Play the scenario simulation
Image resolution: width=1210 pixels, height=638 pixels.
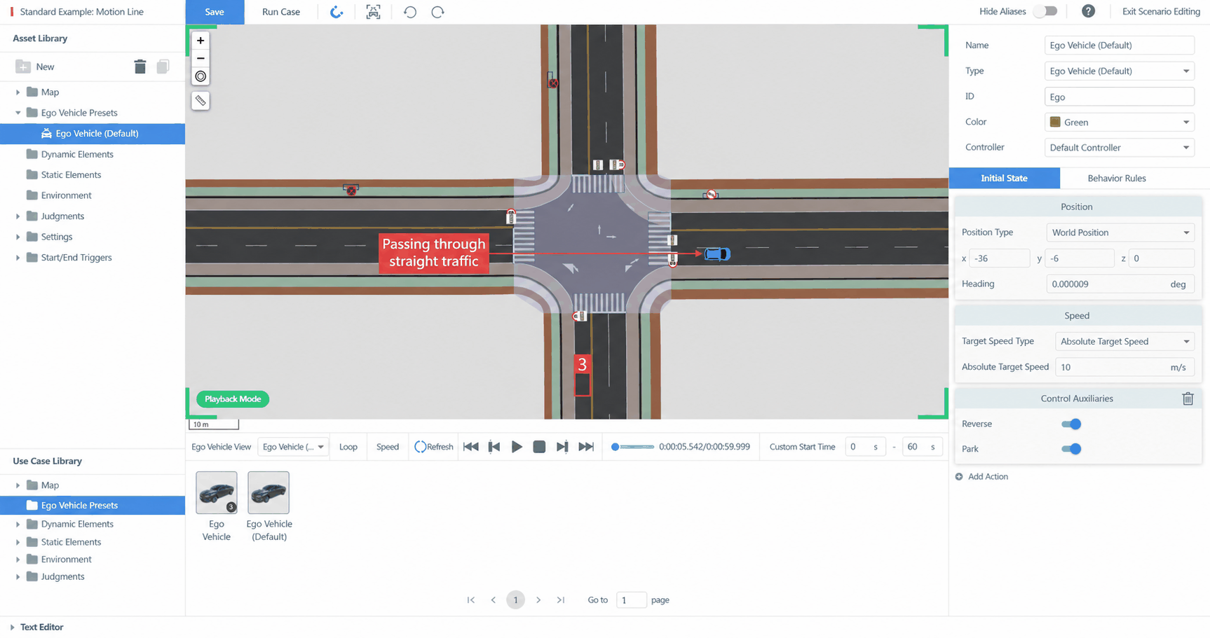pos(517,447)
